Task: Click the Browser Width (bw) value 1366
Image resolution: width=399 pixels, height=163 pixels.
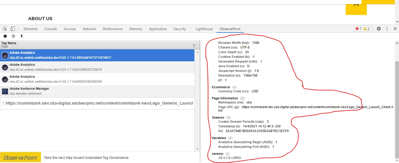Action: pyautogui.click(x=256, y=43)
